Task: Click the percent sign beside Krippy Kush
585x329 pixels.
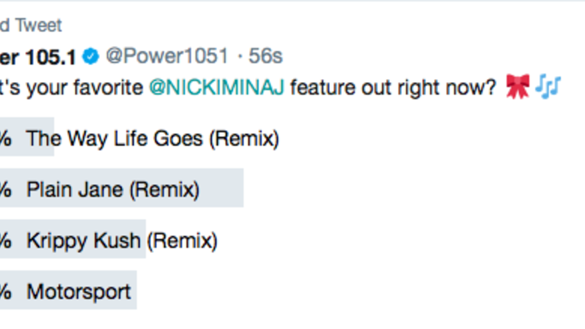Action: tap(5, 241)
